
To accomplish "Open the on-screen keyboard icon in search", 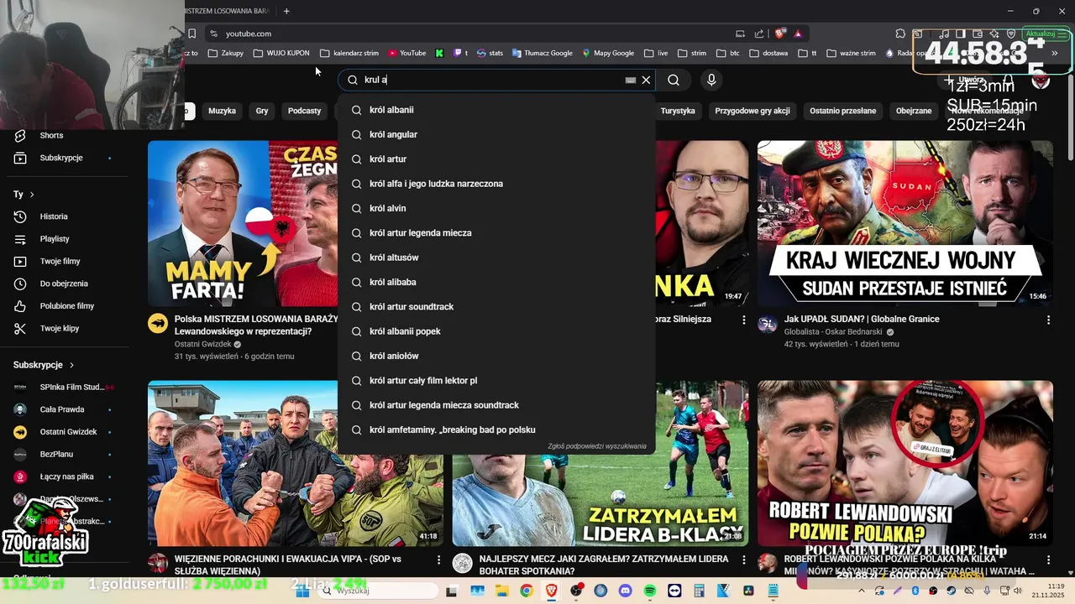I will point(630,80).
